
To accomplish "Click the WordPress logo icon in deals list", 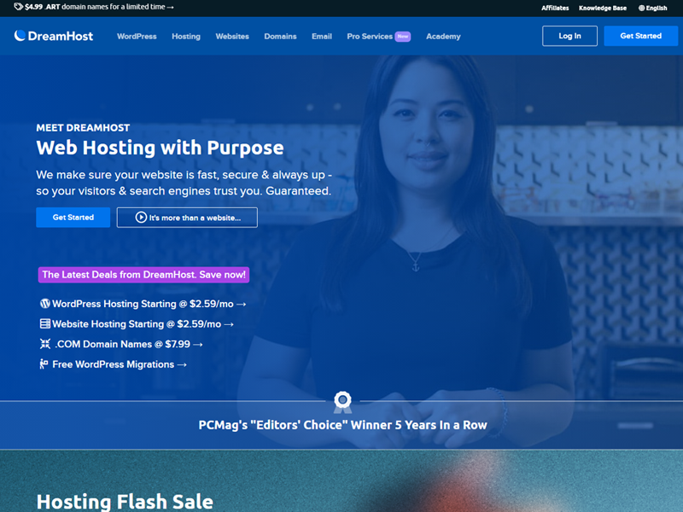I will [45, 304].
